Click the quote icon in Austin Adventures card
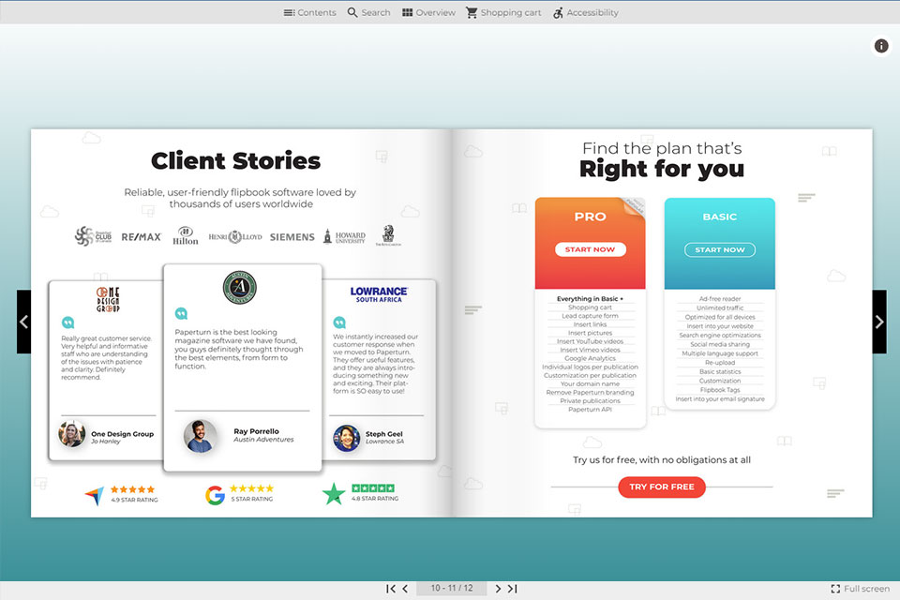The height and width of the screenshot is (600, 900). tap(181, 313)
